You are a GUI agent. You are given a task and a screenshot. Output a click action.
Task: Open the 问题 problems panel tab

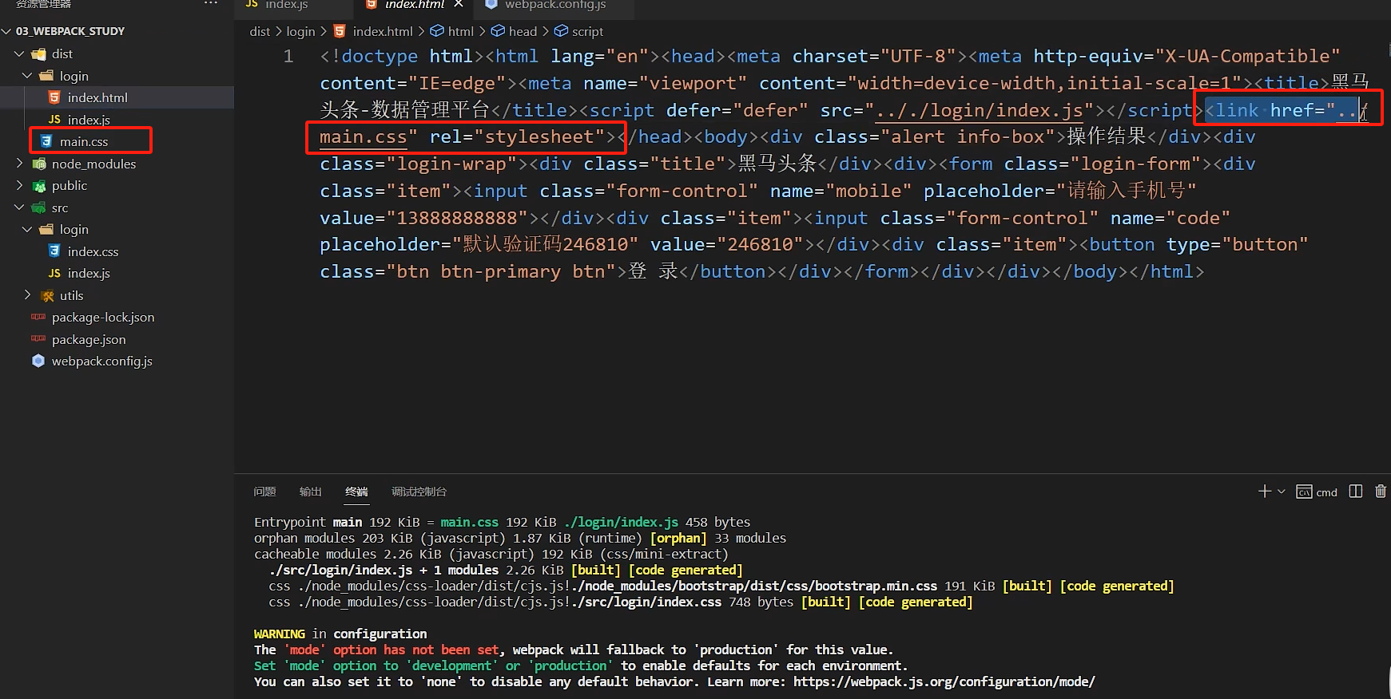click(264, 492)
